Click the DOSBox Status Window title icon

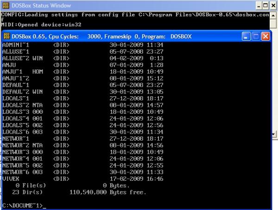pos(6,5)
